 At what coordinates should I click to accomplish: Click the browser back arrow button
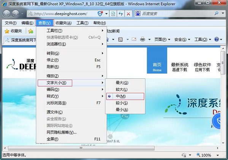7,14
